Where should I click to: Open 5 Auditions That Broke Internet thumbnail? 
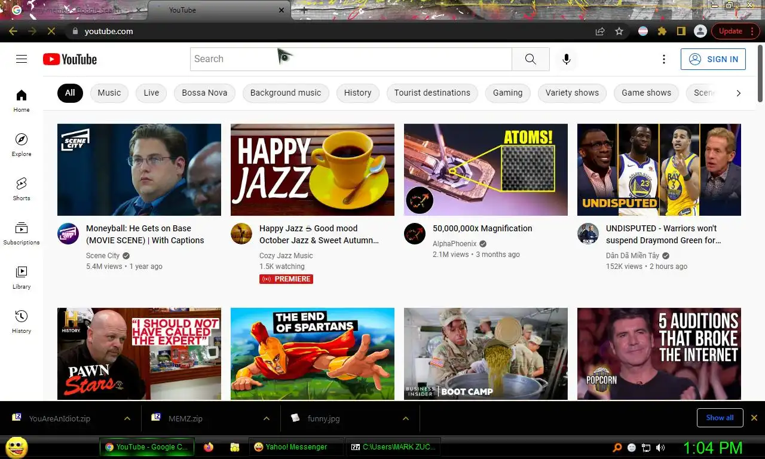(x=659, y=354)
